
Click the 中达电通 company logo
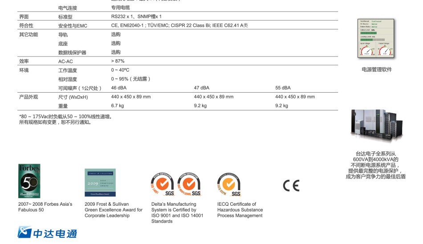[47, 232]
